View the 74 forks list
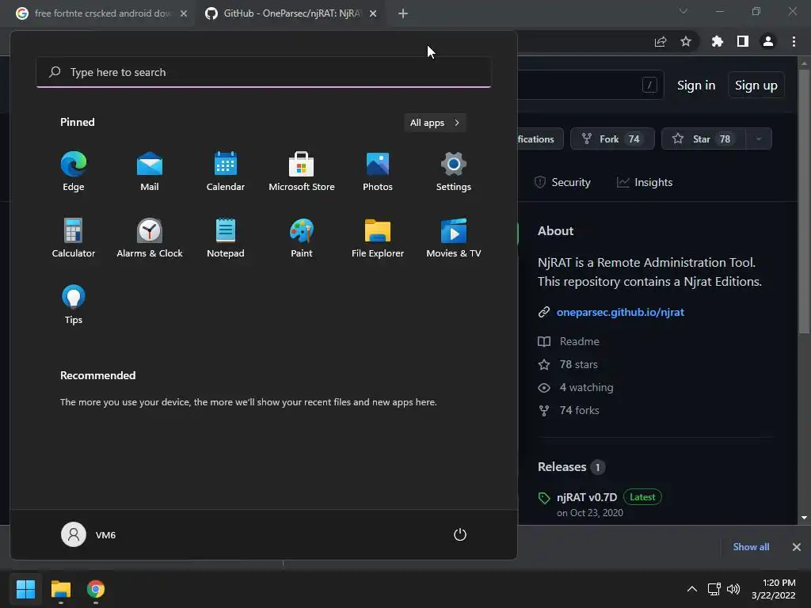Image resolution: width=811 pixels, height=608 pixels. click(579, 411)
